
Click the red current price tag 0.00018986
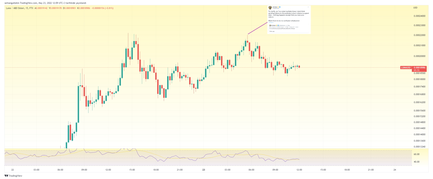(x=419, y=68)
